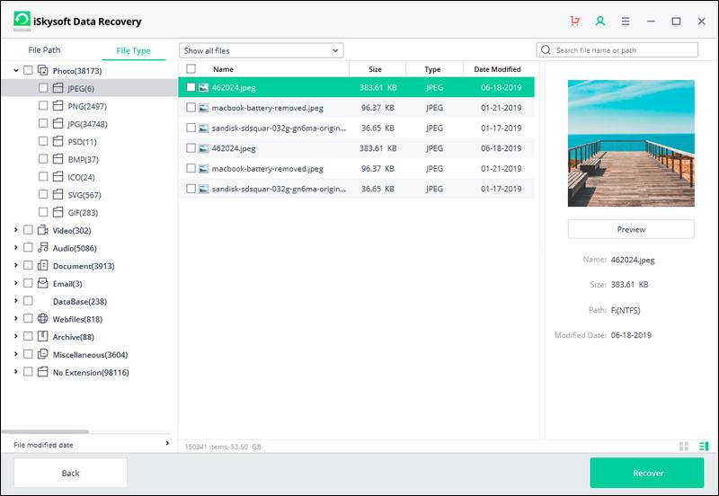
Task: Click the Archive category icon
Action: [x=42, y=336]
